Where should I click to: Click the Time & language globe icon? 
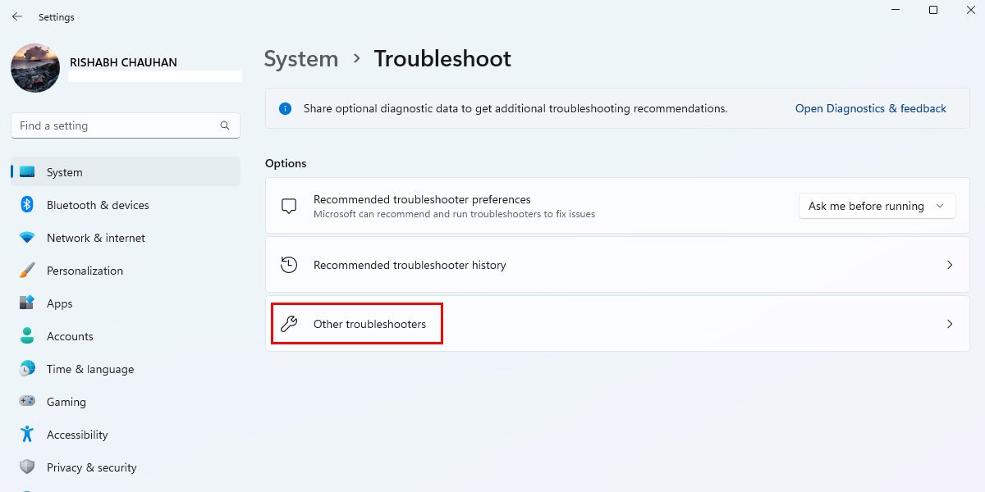(x=27, y=369)
